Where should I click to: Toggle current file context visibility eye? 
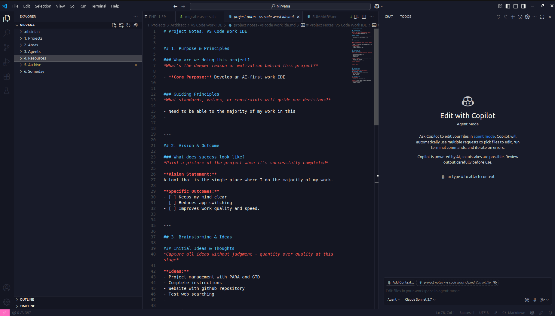[495, 282]
